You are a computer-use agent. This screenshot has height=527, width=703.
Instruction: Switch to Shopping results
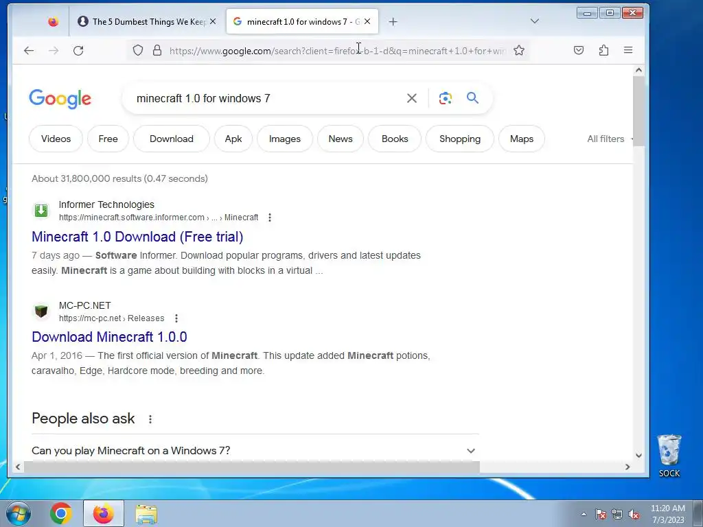[x=459, y=139]
